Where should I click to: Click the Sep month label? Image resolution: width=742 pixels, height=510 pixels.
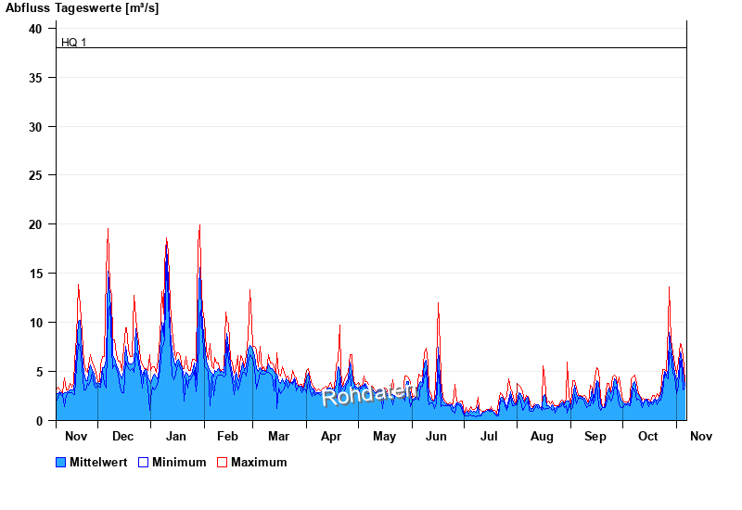[595, 437]
